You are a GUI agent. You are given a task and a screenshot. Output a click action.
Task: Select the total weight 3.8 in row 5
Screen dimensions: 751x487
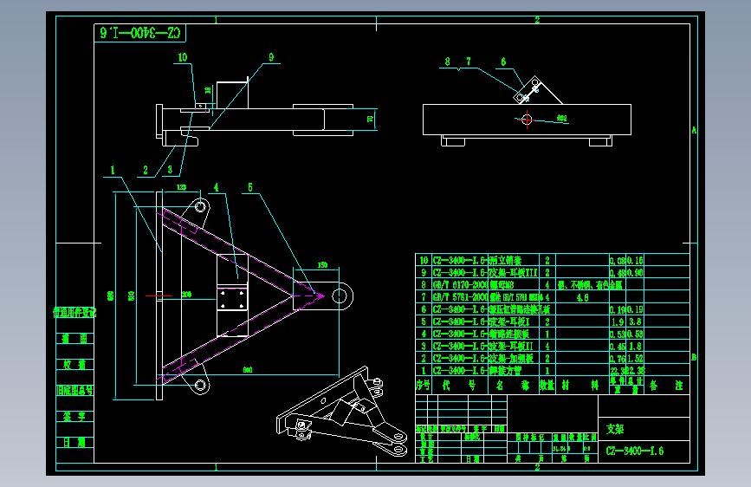point(635,321)
